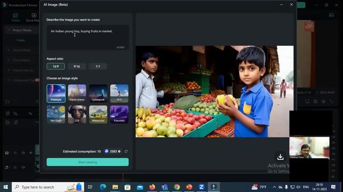Open Zoom from taskbar
The width and height of the screenshot is (343, 192).
pyautogui.click(x=202, y=187)
